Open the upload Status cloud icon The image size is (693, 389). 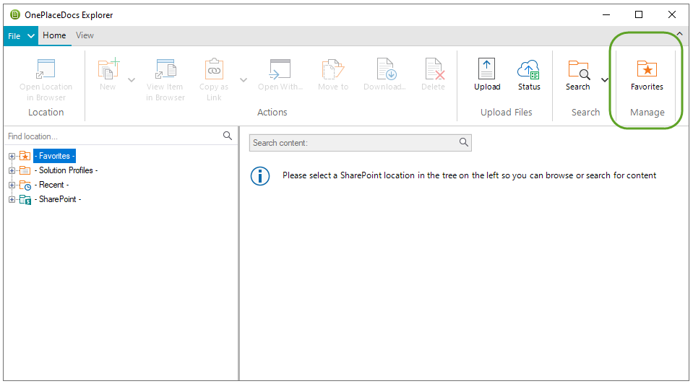pos(528,69)
